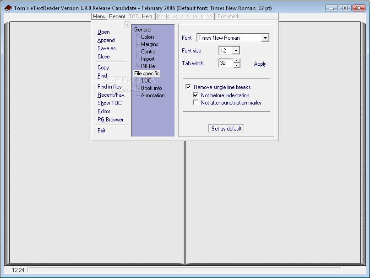
Task: Enable Not after punctuation marks
Action: tap(196, 103)
